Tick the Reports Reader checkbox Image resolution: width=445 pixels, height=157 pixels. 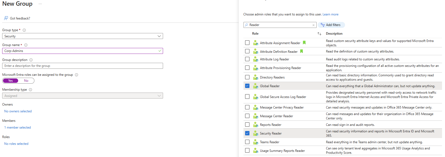[x=247, y=125]
